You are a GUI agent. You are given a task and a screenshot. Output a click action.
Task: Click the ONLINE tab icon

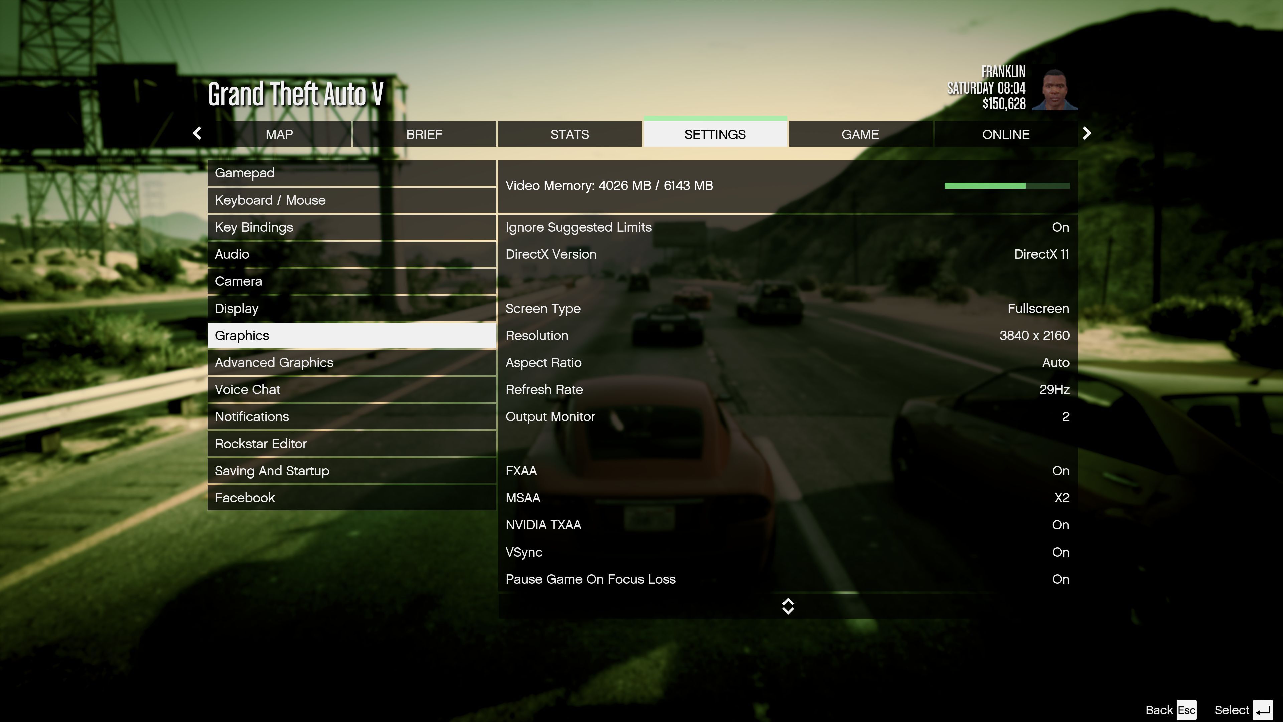(x=1005, y=134)
